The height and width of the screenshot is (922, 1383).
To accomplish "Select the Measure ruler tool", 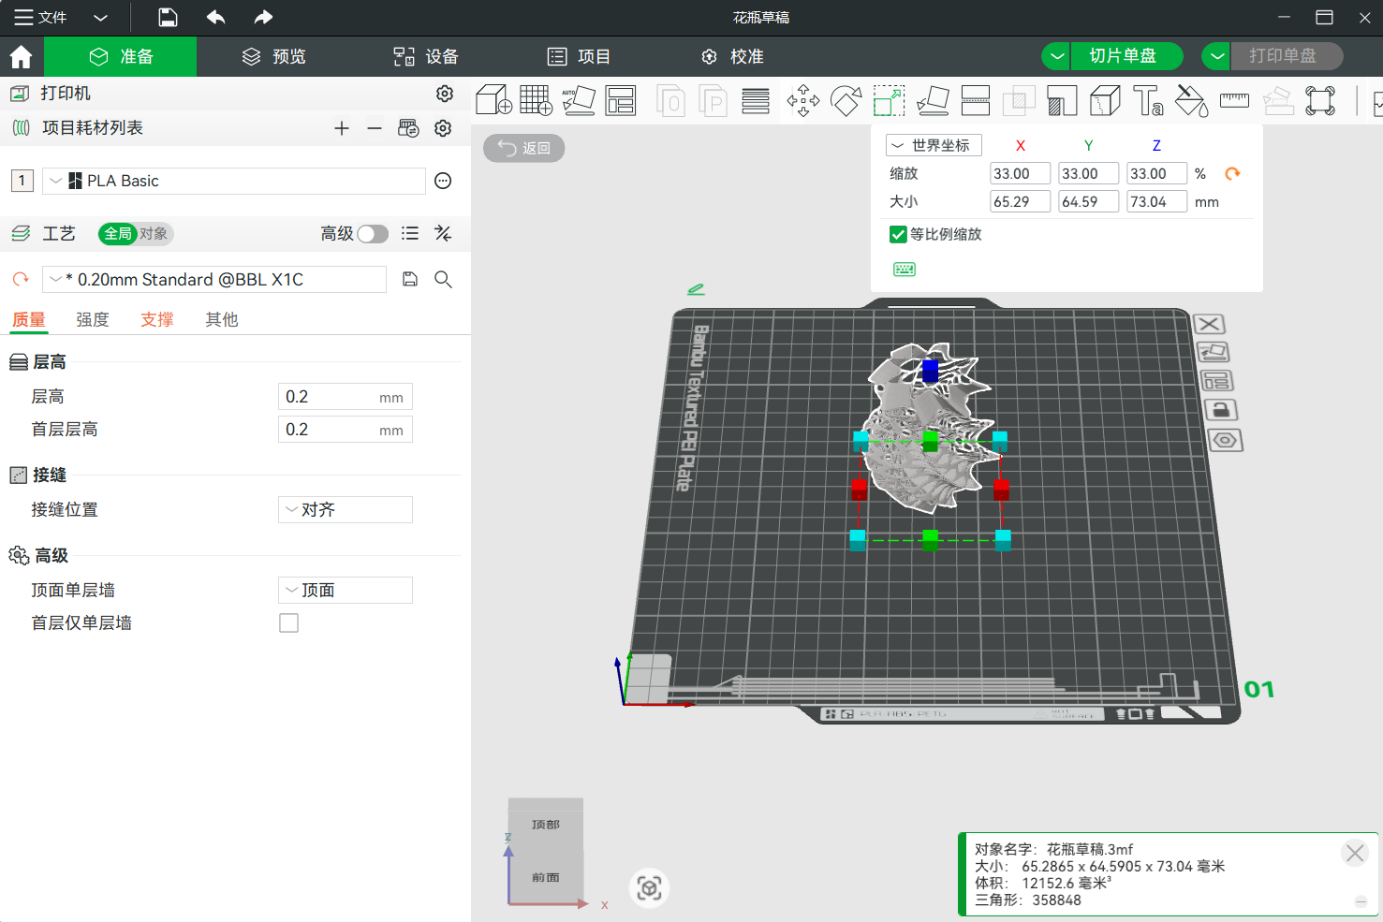I will coord(1234,100).
